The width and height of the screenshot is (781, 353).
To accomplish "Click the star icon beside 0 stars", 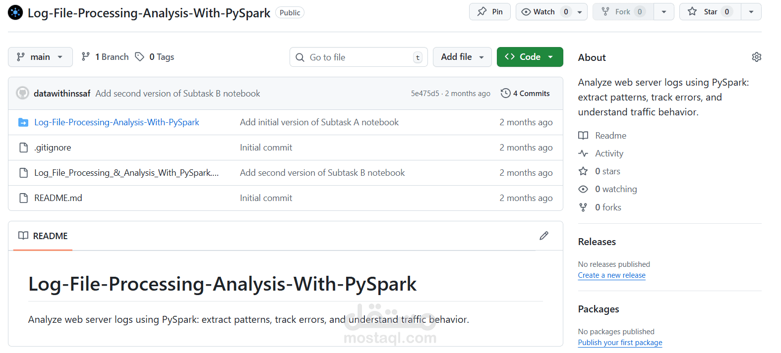I will pos(583,171).
